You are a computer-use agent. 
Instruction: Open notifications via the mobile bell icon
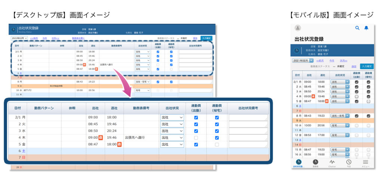[366, 28]
